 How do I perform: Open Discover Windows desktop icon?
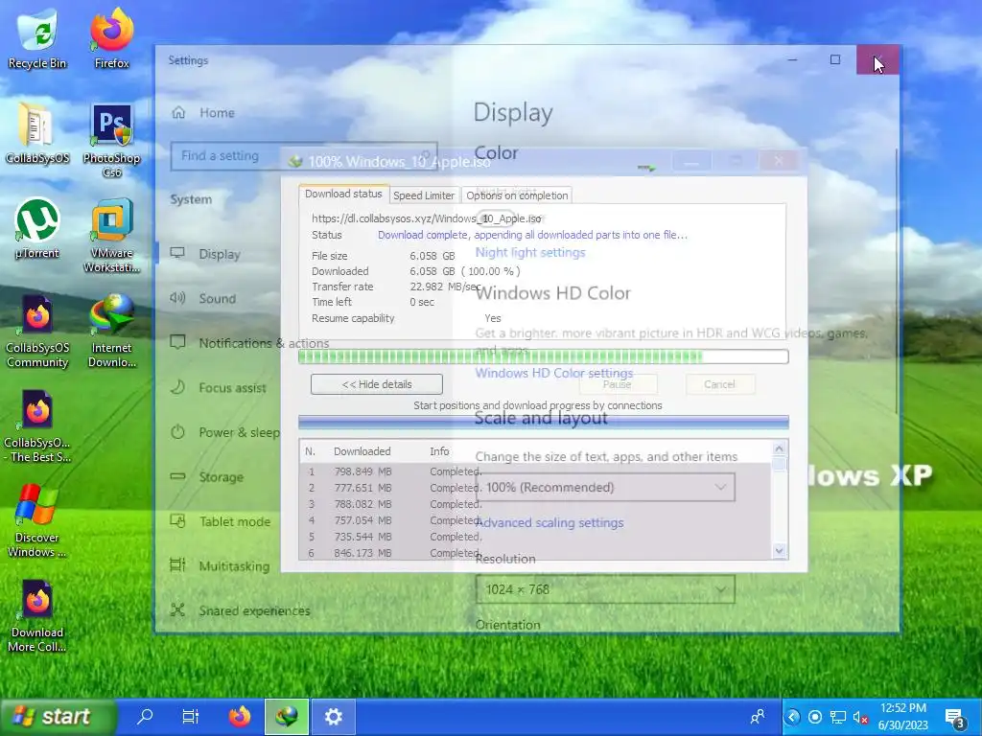pyautogui.click(x=37, y=521)
